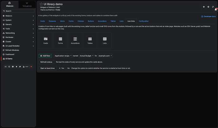Star the UI library demo page as favorite
Viewport: 218px width, 128px height.
(x=41, y=4)
